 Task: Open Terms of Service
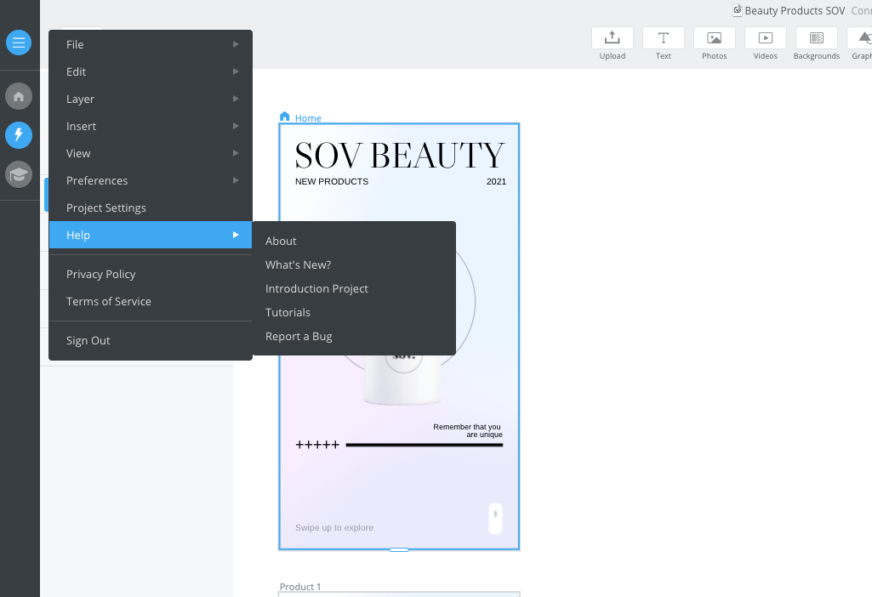coord(151,301)
